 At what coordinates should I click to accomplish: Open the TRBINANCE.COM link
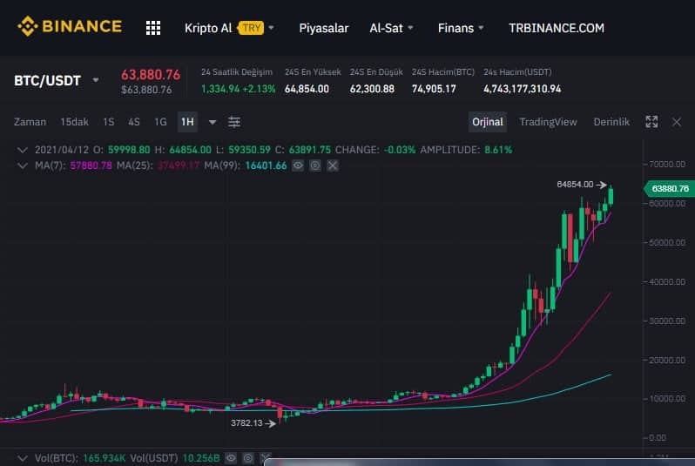click(x=556, y=28)
